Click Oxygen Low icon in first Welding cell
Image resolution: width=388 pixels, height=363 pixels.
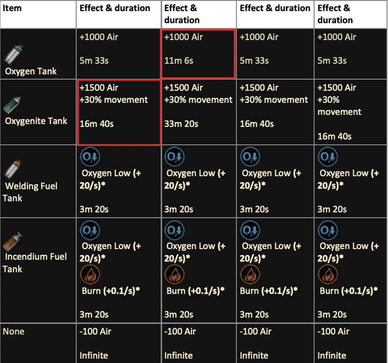coord(90,157)
